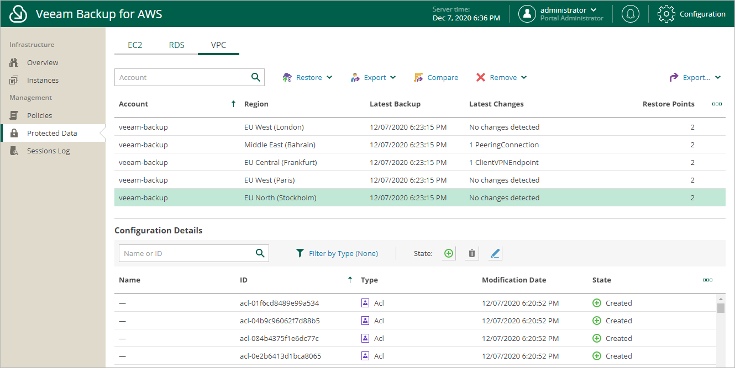Open the 1 PeeringConnection changes link
Screen dimensions: 735x368
click(504, 145)
